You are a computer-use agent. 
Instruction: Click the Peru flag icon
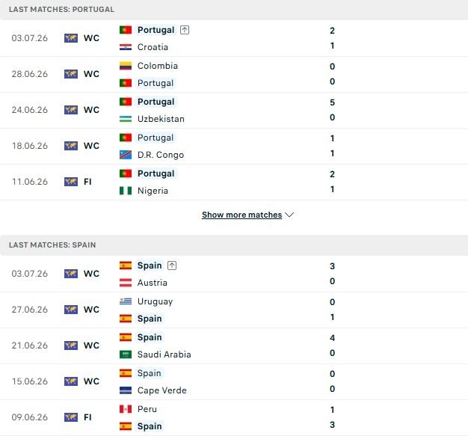pyautogui.click(x=126, y=409)
